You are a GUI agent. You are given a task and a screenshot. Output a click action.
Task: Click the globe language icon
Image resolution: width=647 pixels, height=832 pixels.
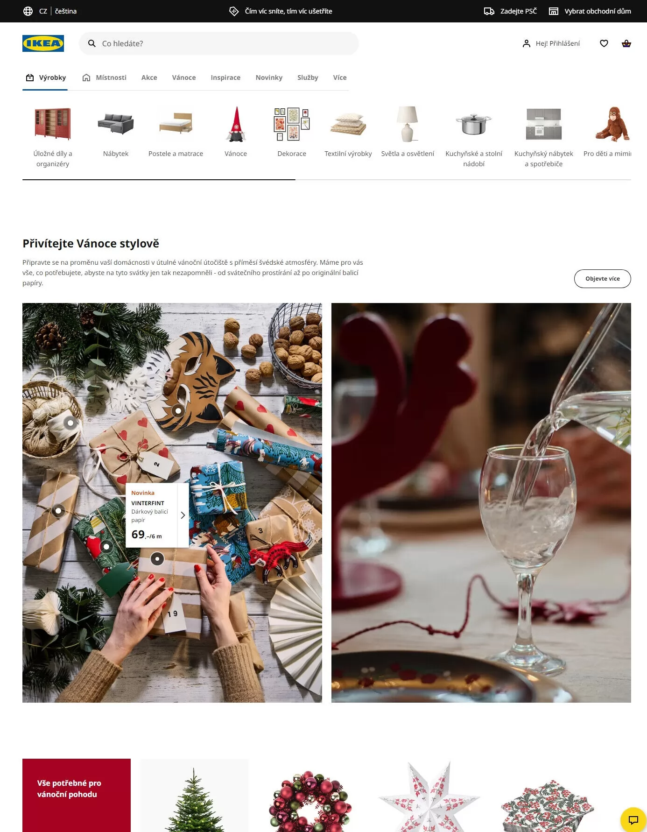point(28,11)
